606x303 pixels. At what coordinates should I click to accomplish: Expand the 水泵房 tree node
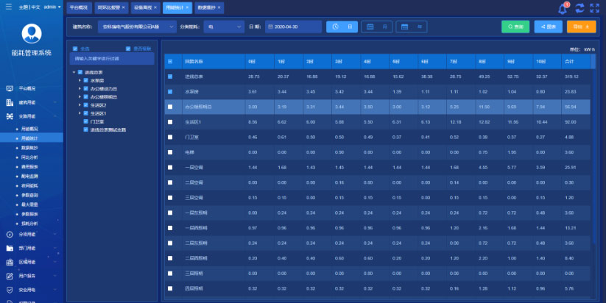pyautogui.click(x=80, y=80)
